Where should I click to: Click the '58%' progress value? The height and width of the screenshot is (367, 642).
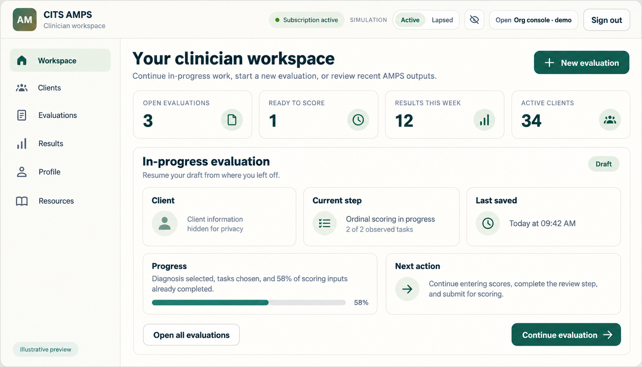click(361, 303)
